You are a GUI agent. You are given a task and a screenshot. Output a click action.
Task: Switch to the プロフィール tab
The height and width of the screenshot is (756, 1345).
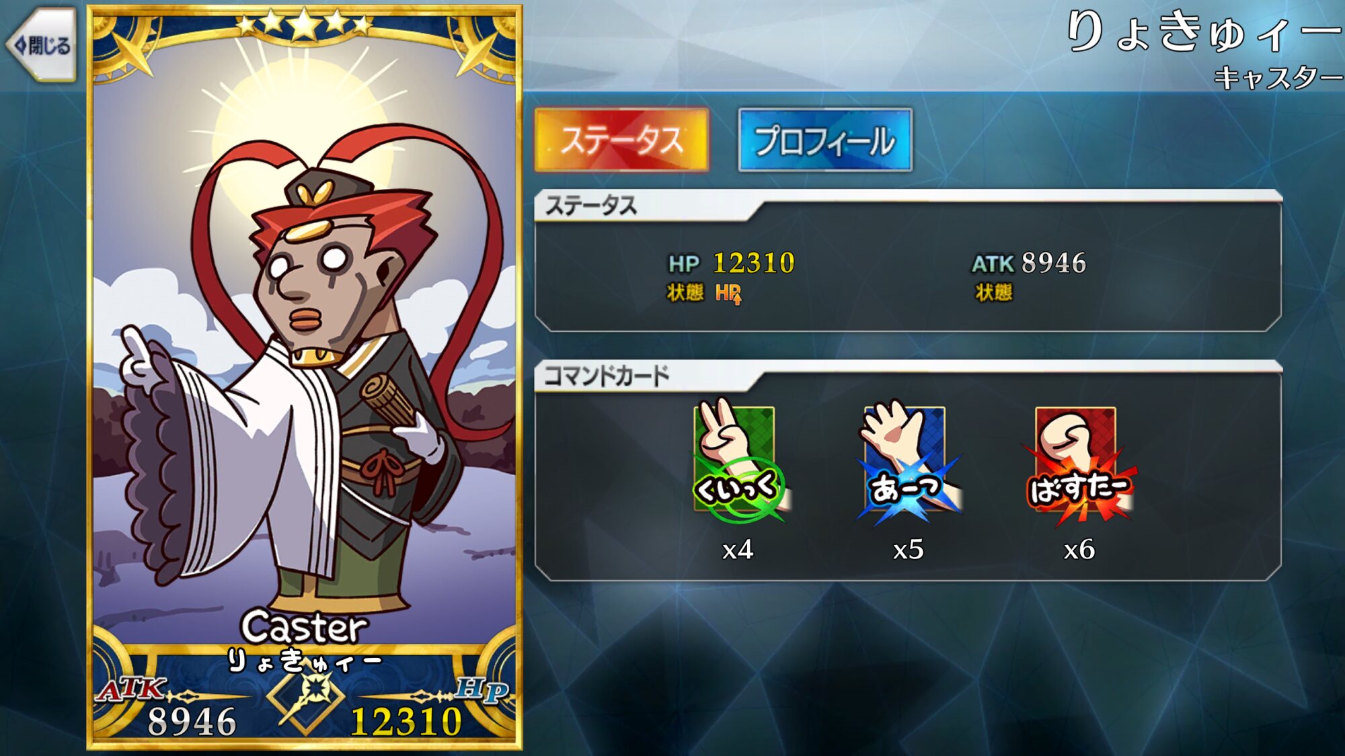coord(825,140)
